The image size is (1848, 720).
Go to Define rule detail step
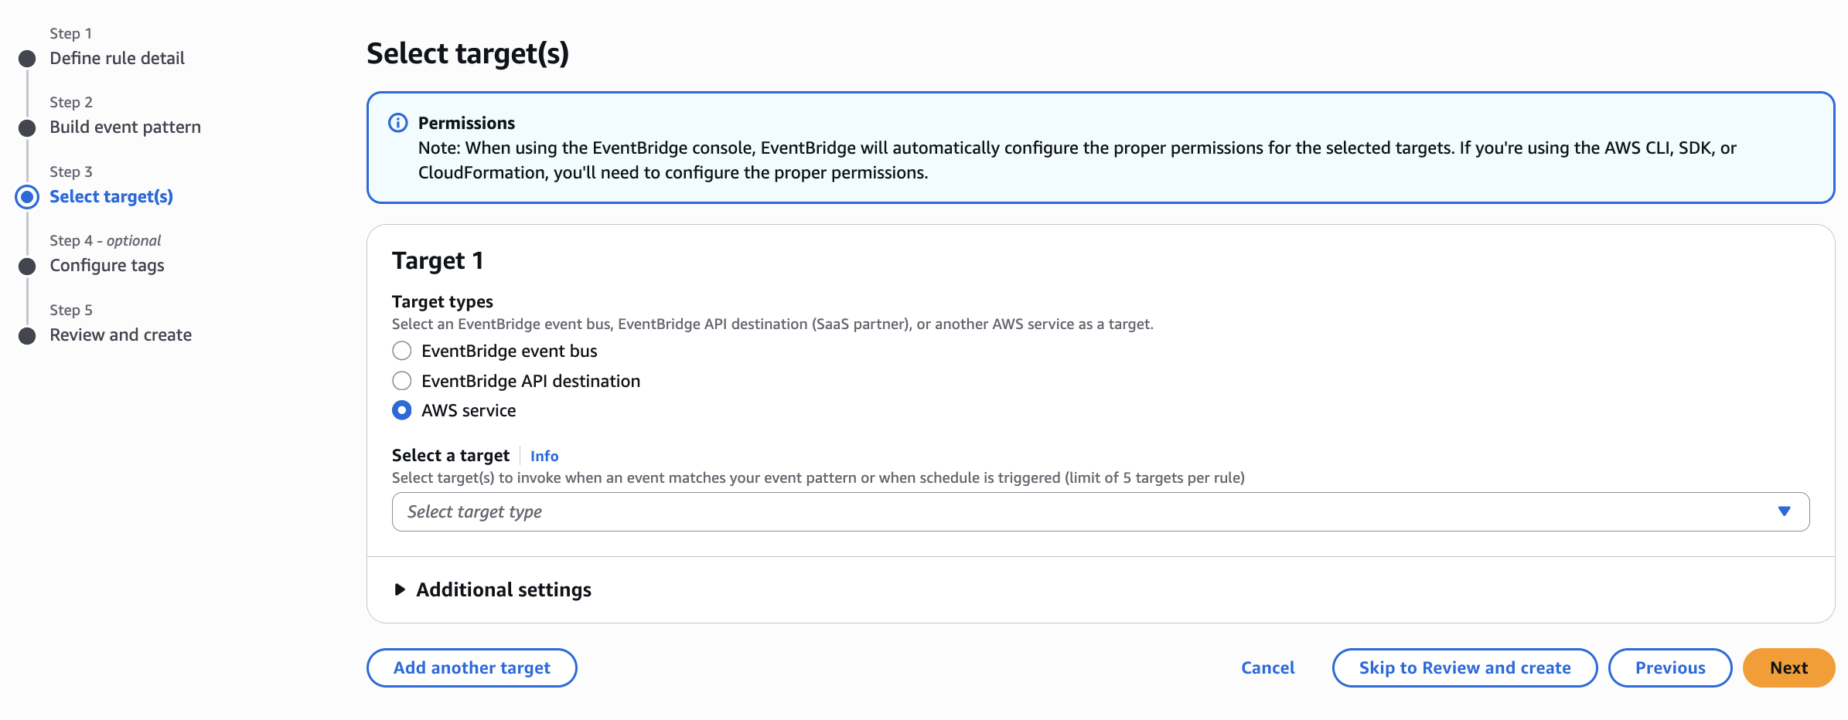[117, 58]
